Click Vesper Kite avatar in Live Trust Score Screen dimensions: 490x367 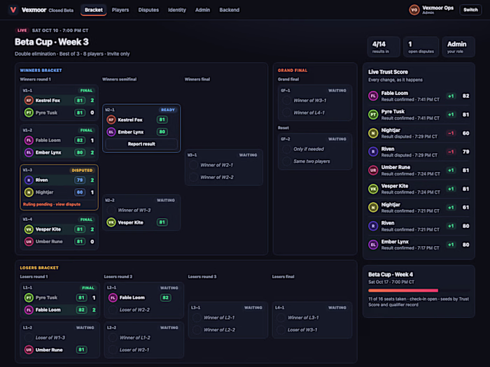click(x=373, y=189)
